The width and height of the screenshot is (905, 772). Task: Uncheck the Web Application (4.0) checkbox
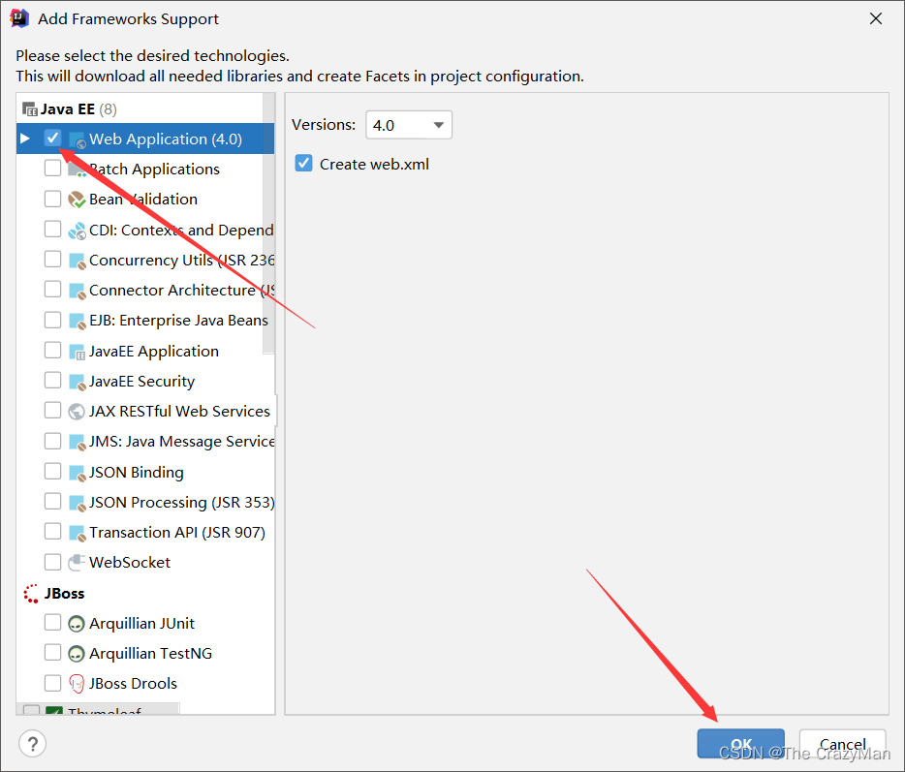click(x=52, y=138)
